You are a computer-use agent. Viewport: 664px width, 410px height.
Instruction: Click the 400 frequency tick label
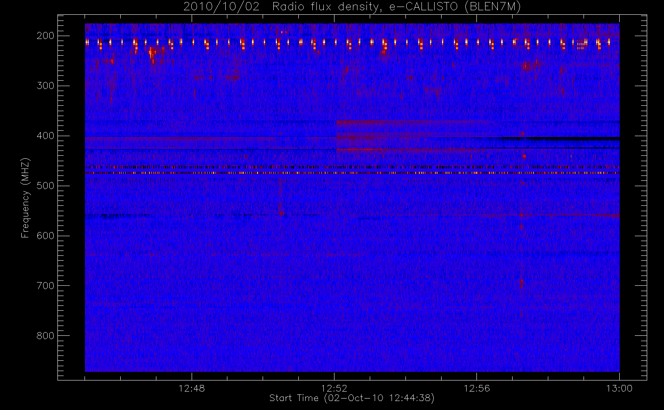[46, 136]
